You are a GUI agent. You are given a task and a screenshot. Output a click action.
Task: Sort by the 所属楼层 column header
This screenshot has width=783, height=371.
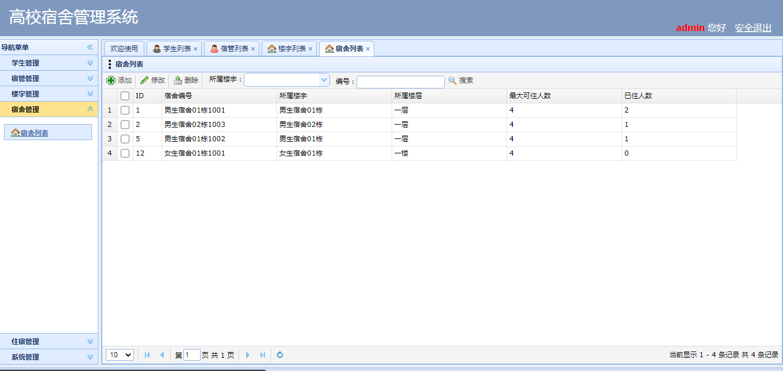click(x=449, y=96)
